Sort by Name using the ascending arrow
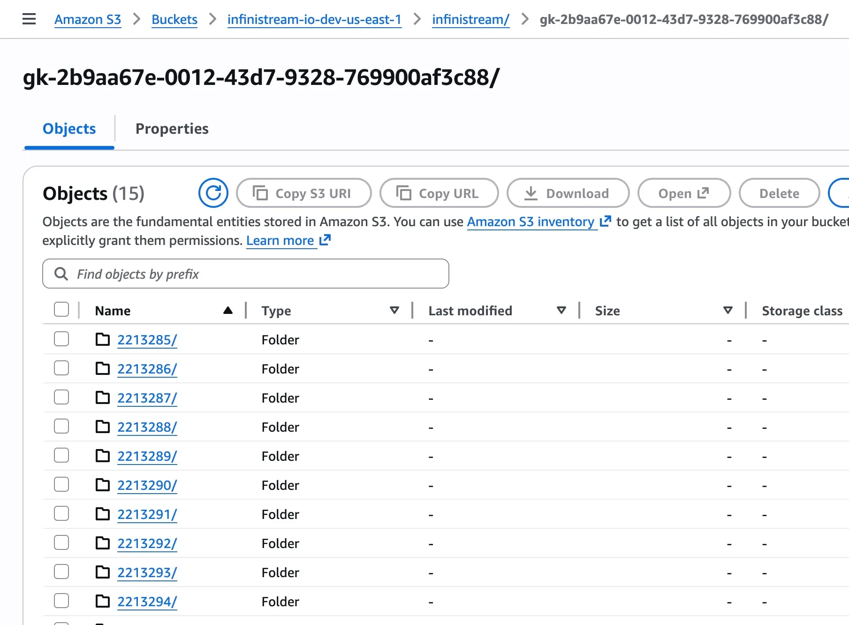 click(x=228, y=310)
